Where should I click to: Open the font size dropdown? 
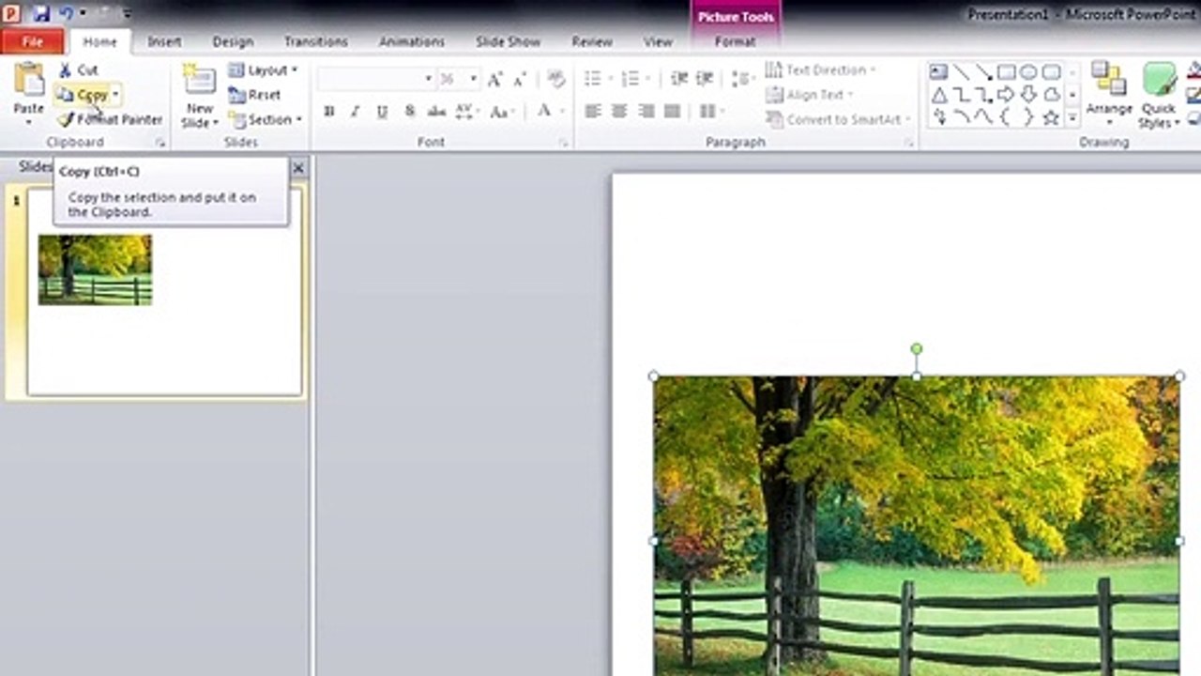click(474, 79)
